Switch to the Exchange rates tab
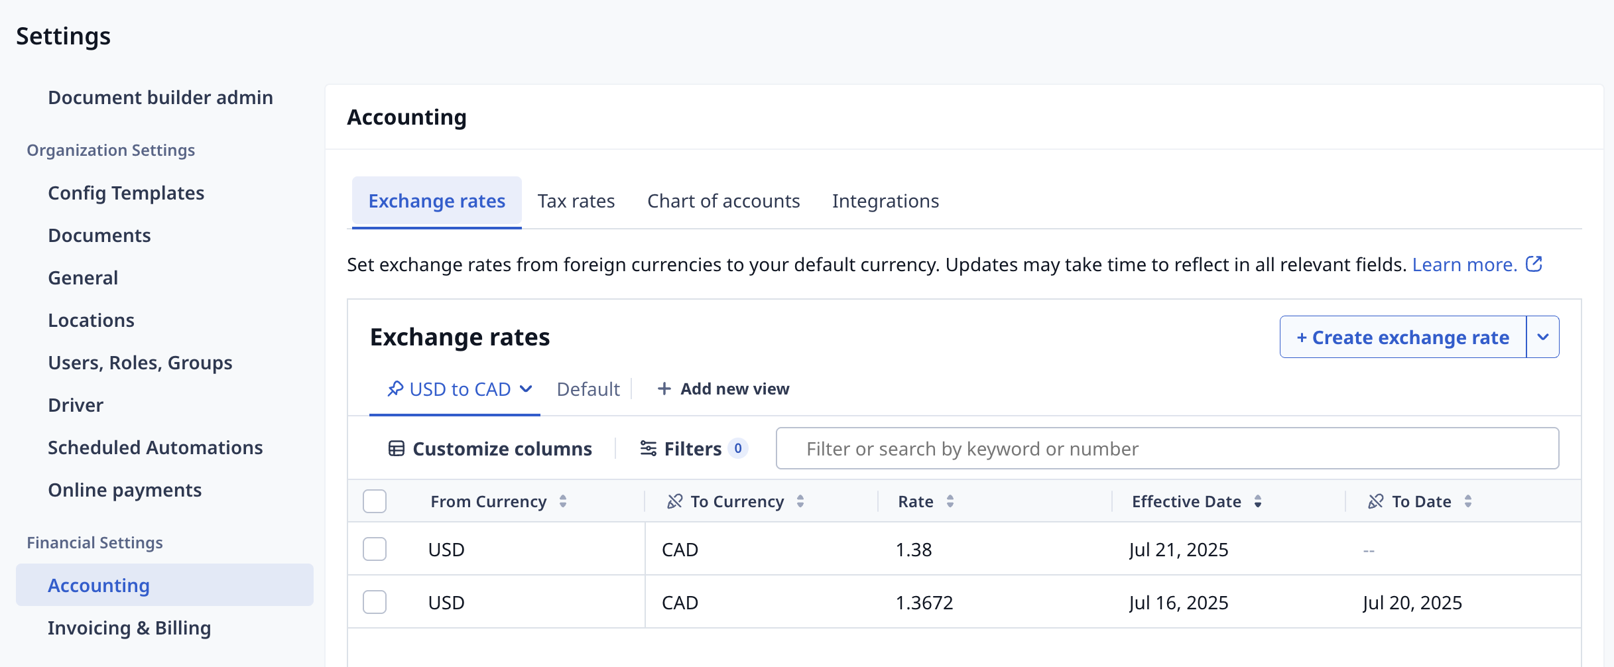 [x=437, y=201]
